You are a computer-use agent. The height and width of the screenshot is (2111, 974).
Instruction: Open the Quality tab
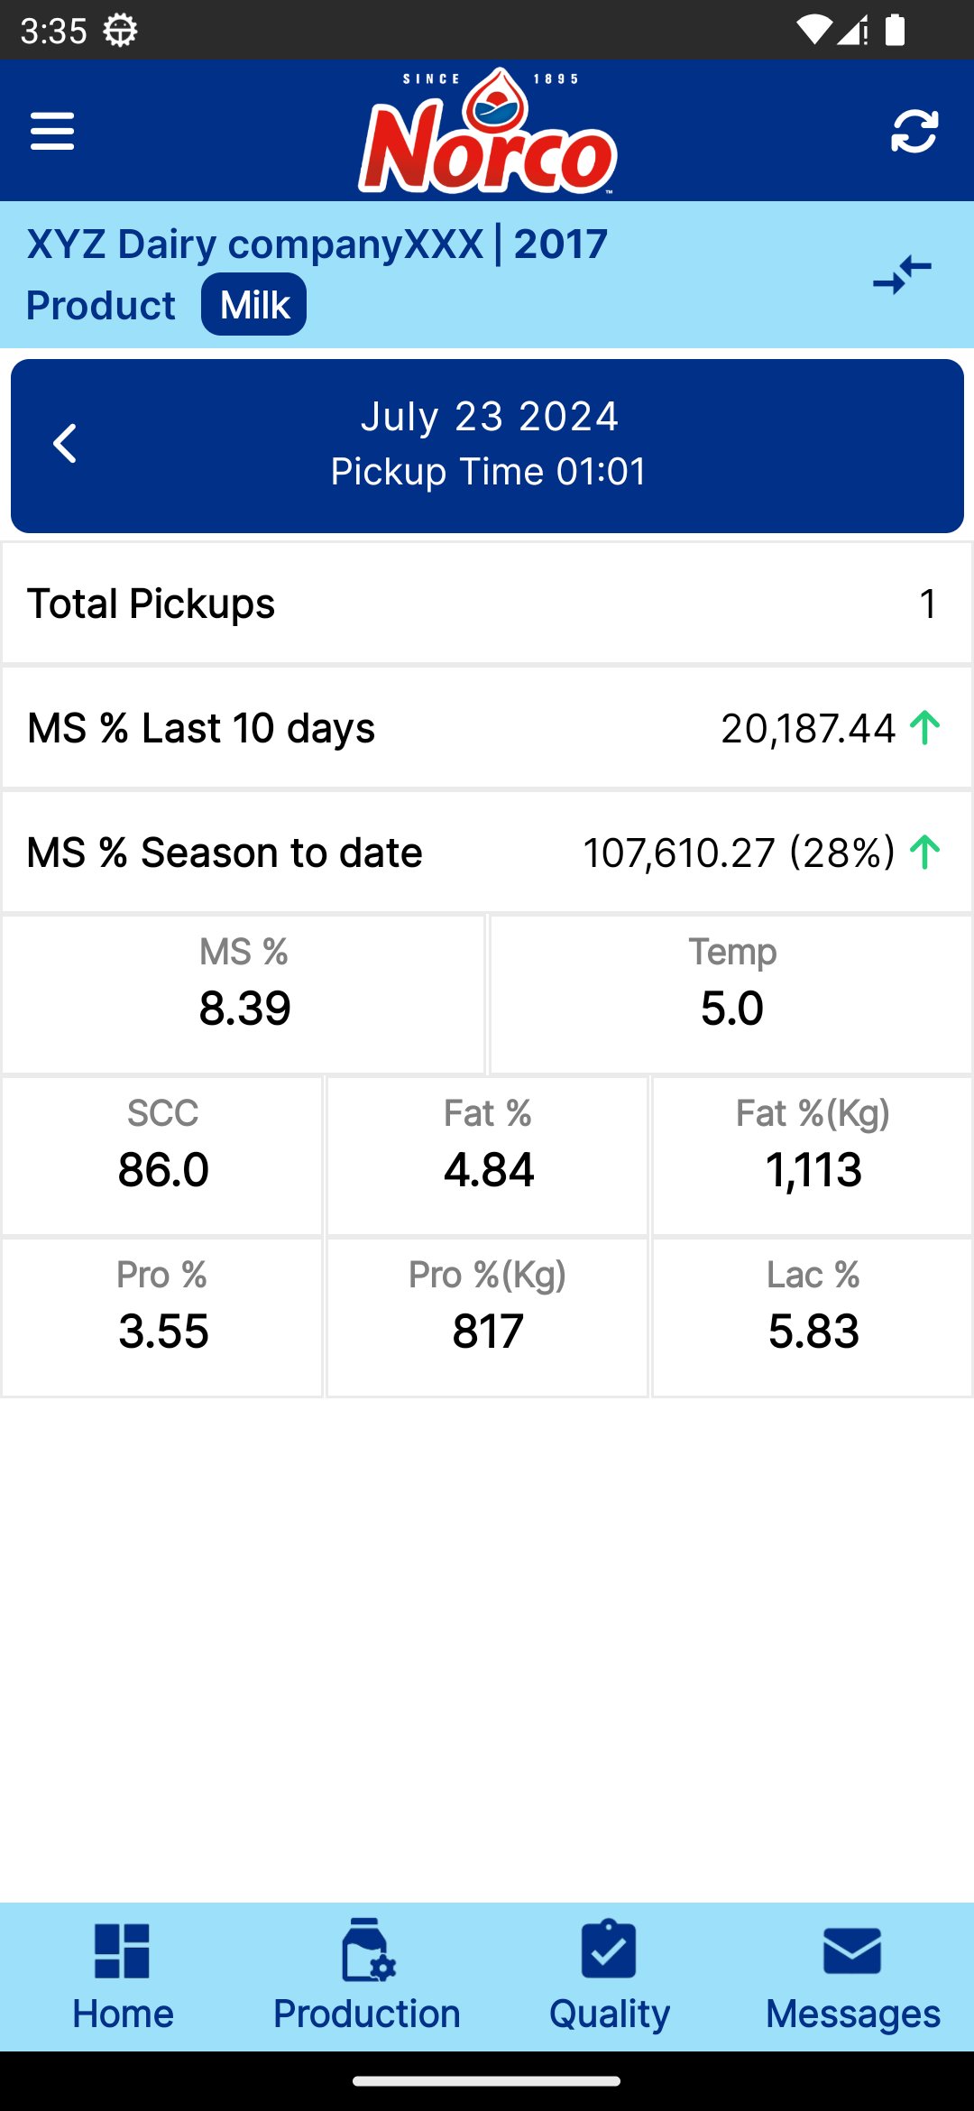coord(610,1976)
